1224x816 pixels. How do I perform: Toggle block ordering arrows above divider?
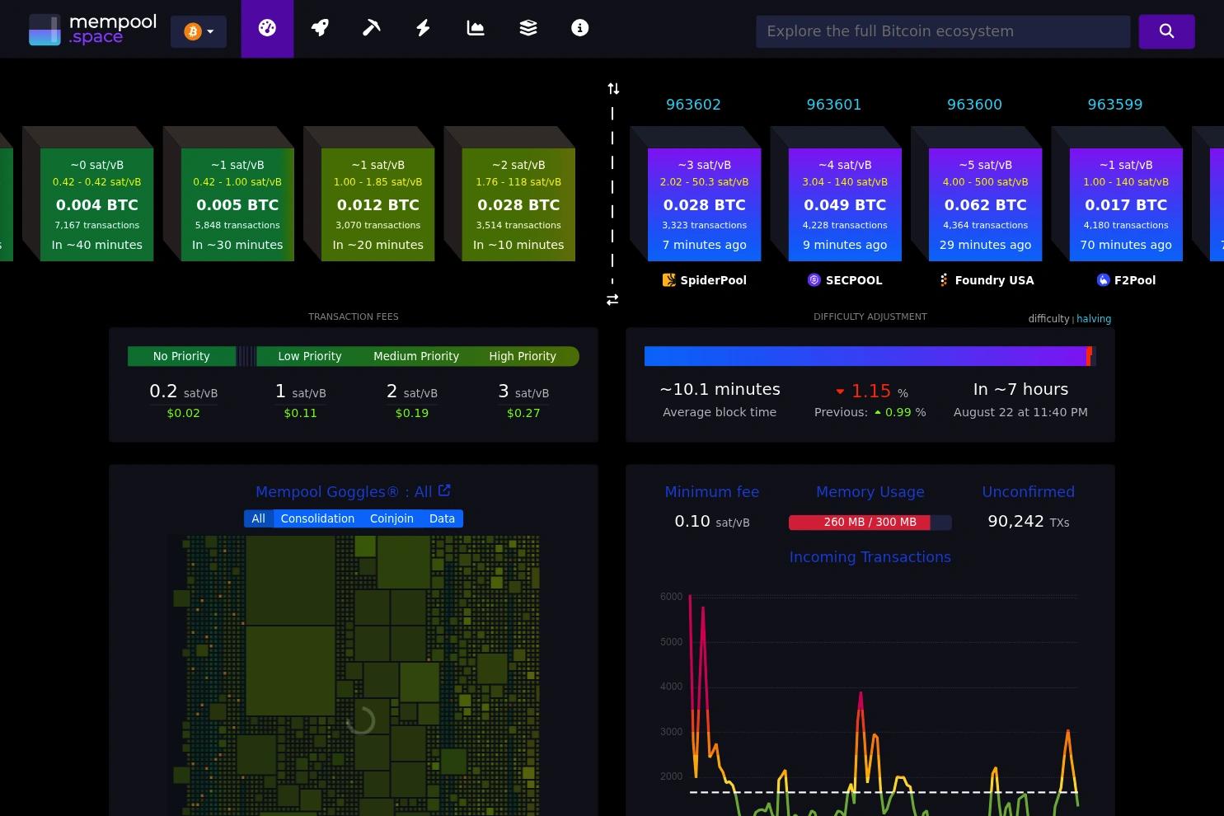613,88
